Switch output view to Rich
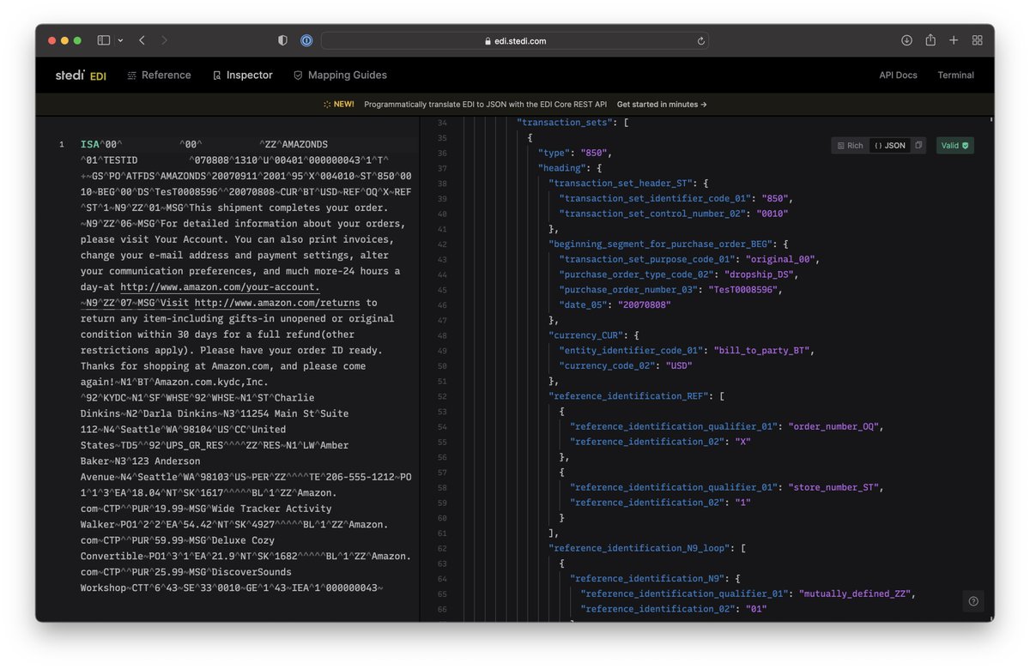The height and width of the screenshot is (669, 1030). [850, 146]
